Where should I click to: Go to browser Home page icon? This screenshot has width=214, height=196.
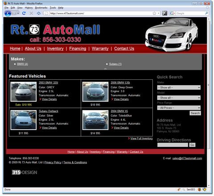39,13
